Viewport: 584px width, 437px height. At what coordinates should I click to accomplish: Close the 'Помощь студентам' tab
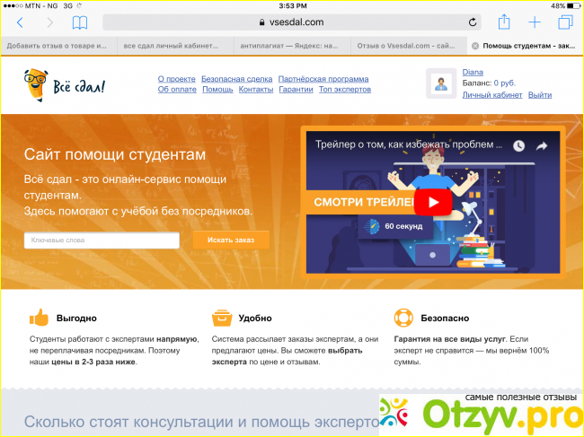[475, 45]
